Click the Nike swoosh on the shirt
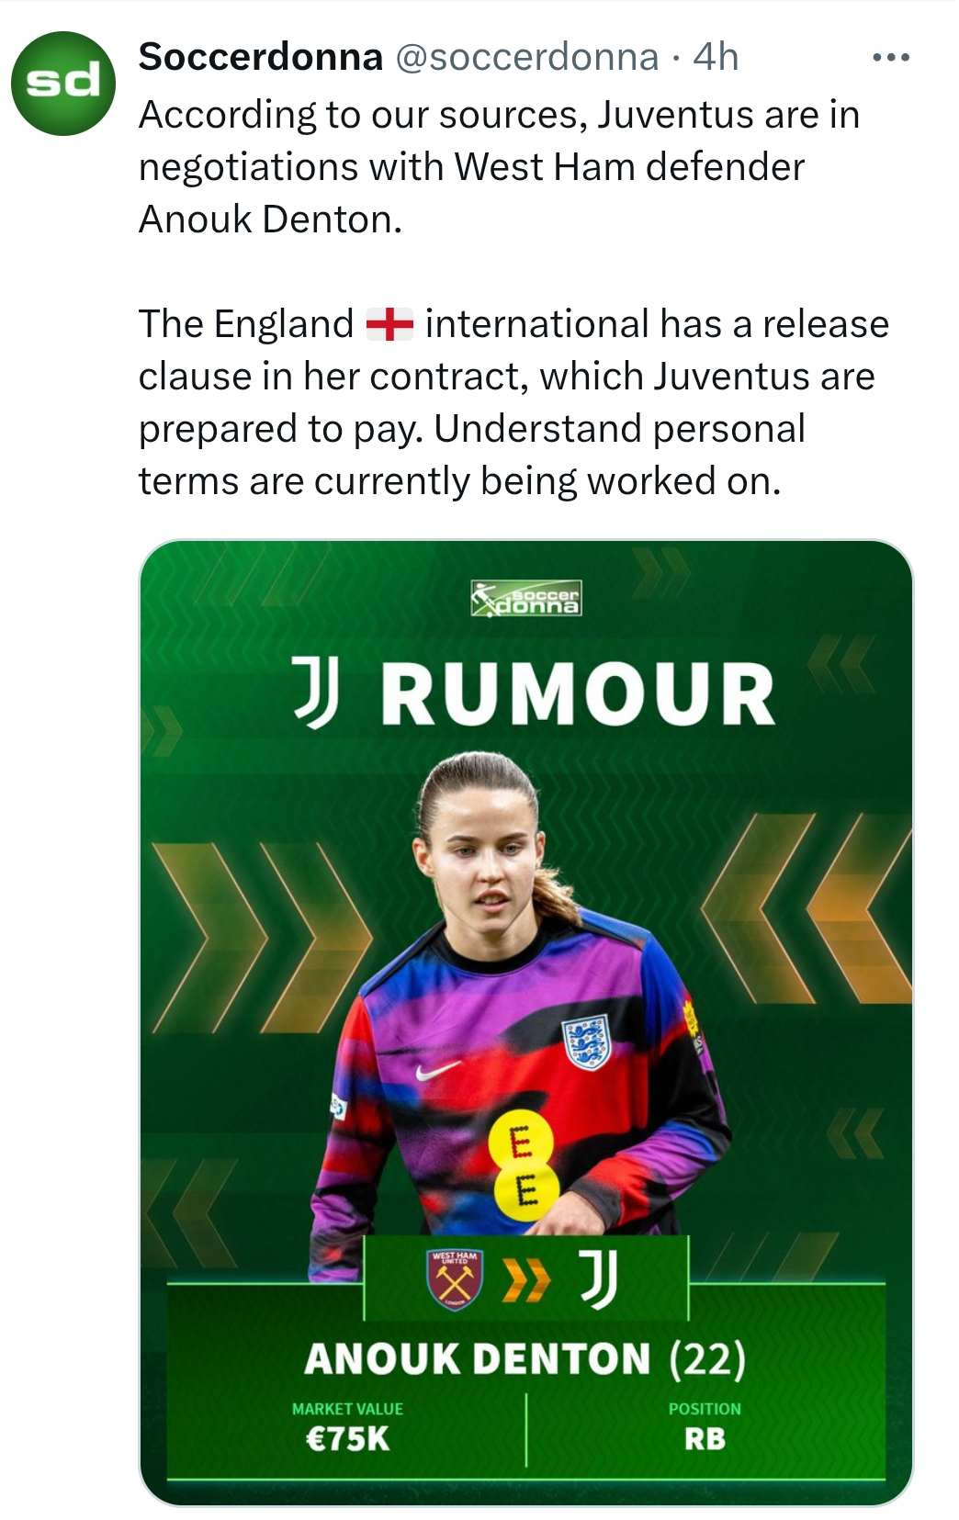959x1520 pixels. click(x=437, y=1070)
